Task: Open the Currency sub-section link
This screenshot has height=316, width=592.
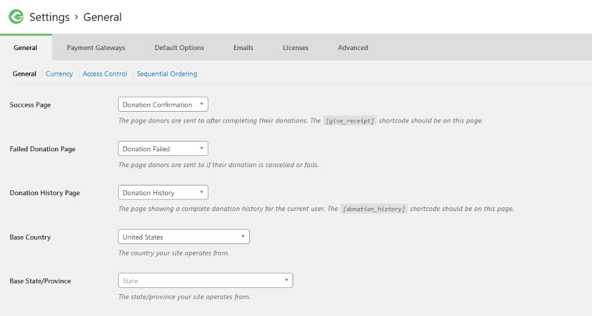Action: coord(59,74)
